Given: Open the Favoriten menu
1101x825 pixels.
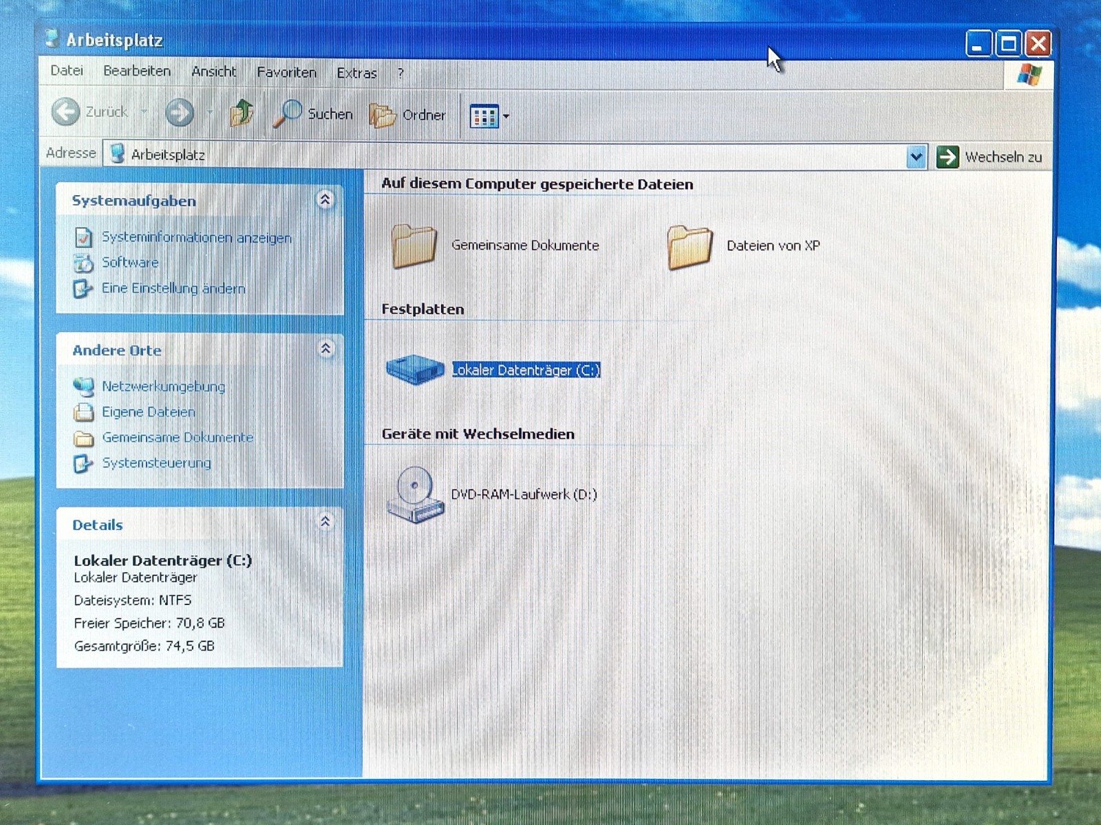Looking at the screenshot, I should click(287, 72).
